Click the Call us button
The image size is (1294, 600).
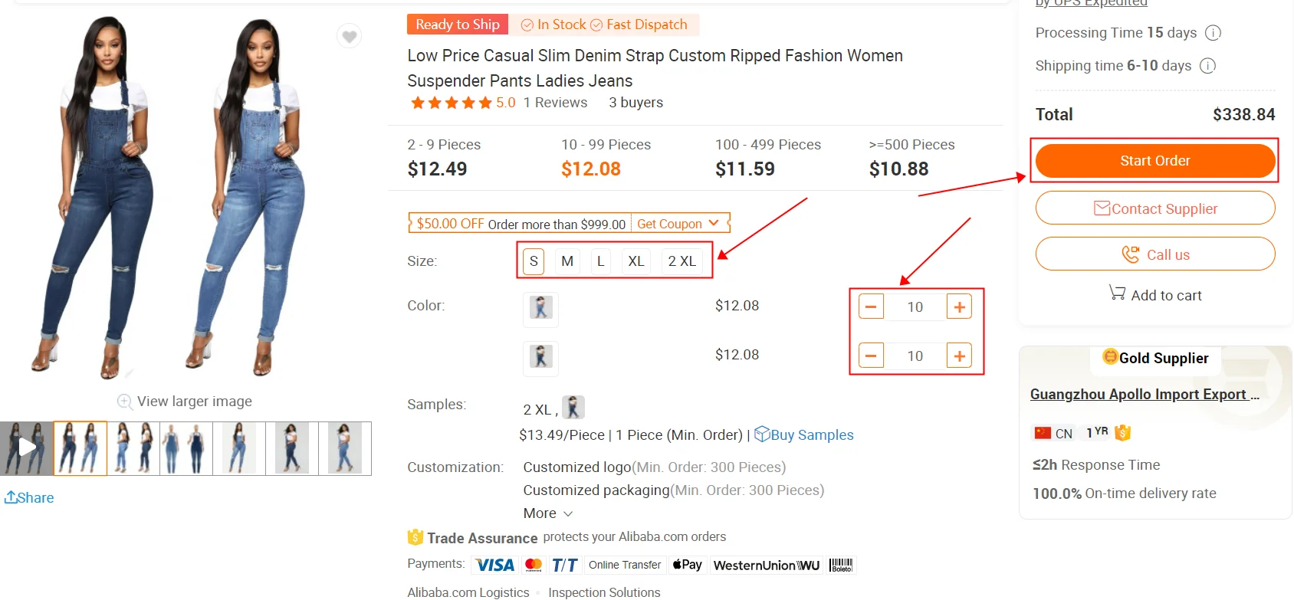tap(1154, 254)
